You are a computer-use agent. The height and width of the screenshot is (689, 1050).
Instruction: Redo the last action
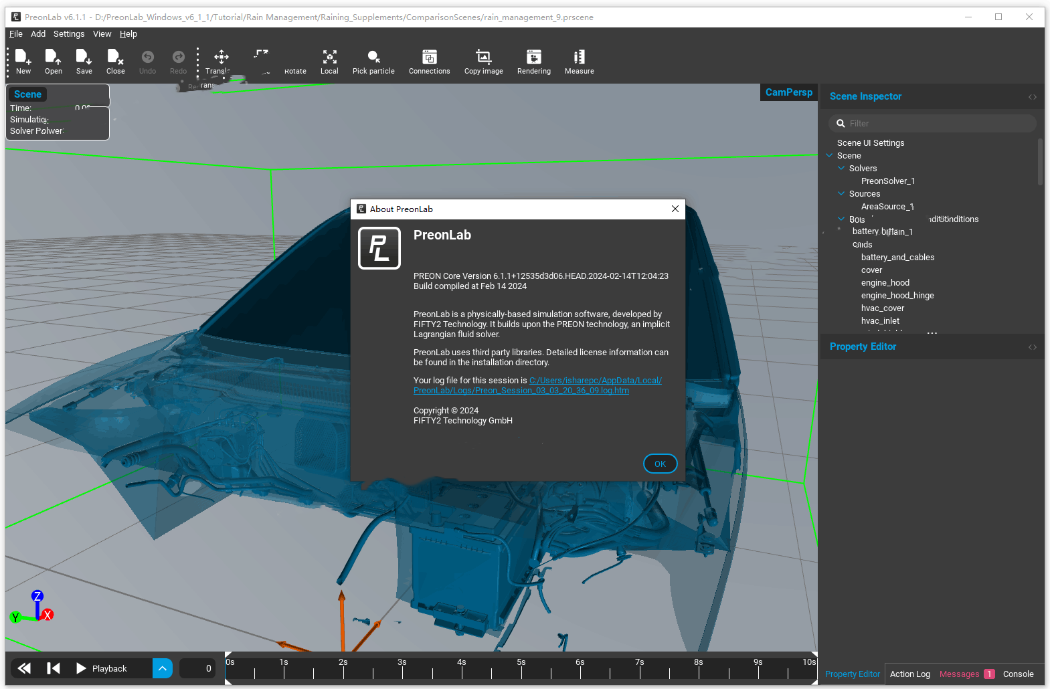tap(178, 62)
